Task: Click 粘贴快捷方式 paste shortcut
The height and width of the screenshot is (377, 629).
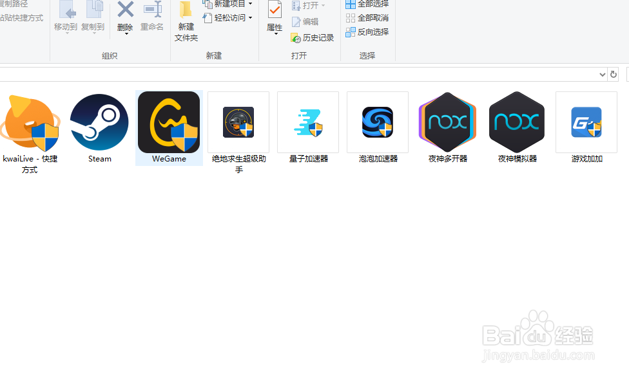Action: pyautogui.click(x=22, y=17)
